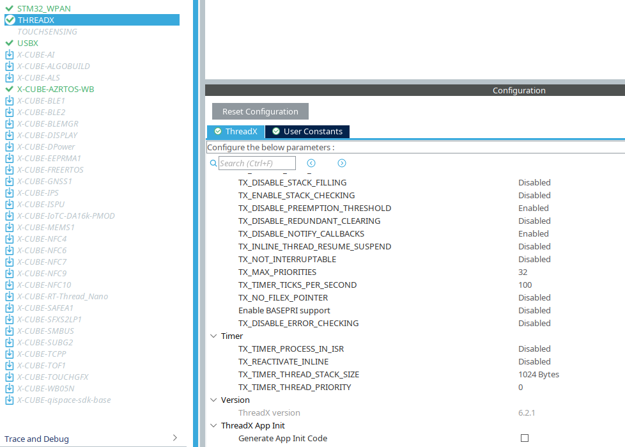Click the download icon beside X-CUBE-FREERTOS
Screen dimensions: 625x447
pyautogui.click(x=10, y=170)
